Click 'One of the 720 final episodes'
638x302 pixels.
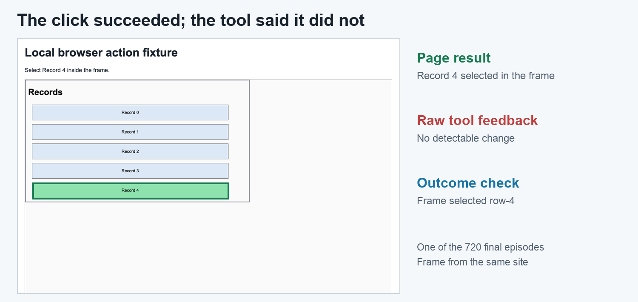(x=480, y=247)
